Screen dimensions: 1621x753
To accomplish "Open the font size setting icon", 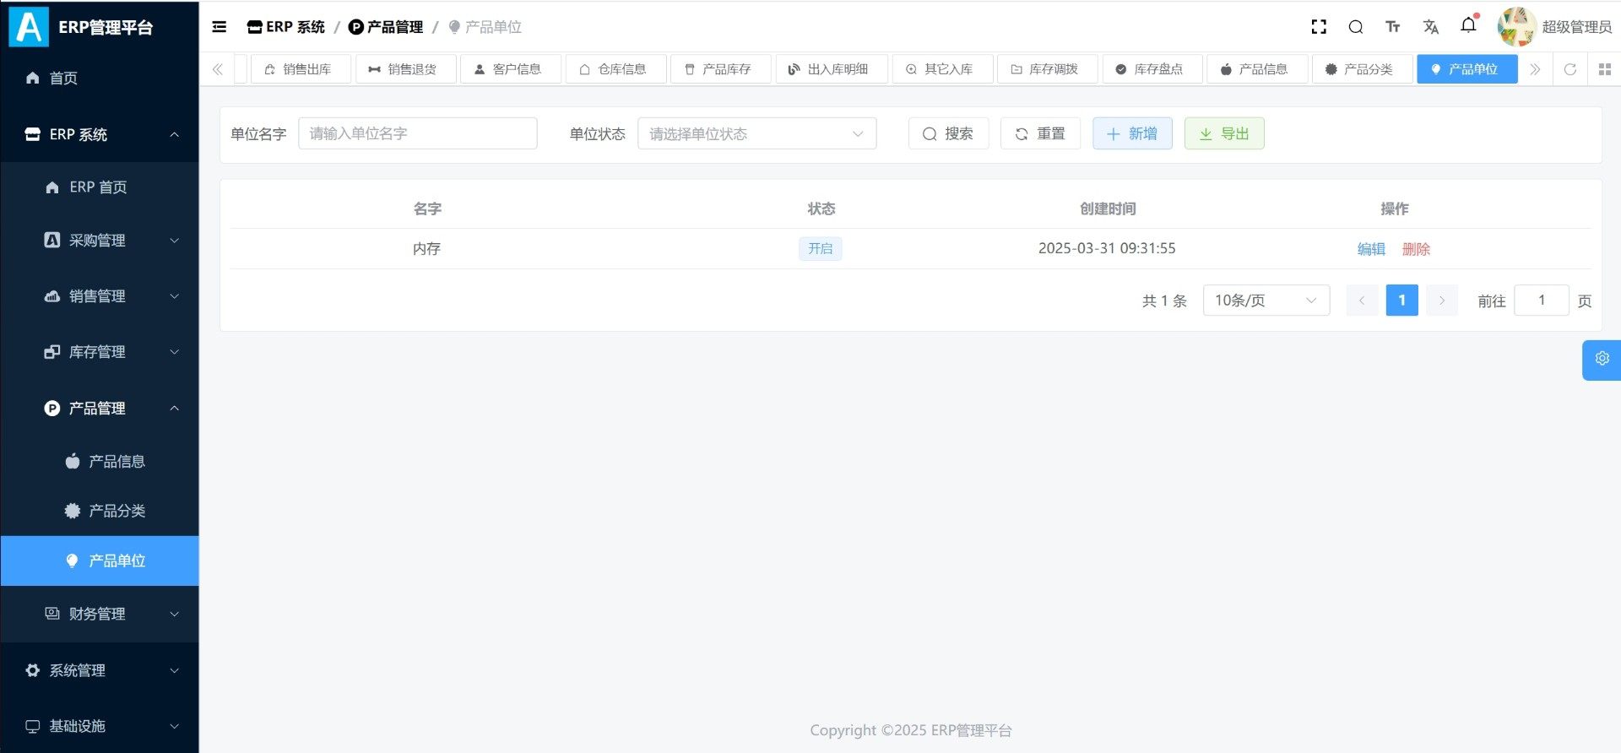I will [x=1393, y=27].
